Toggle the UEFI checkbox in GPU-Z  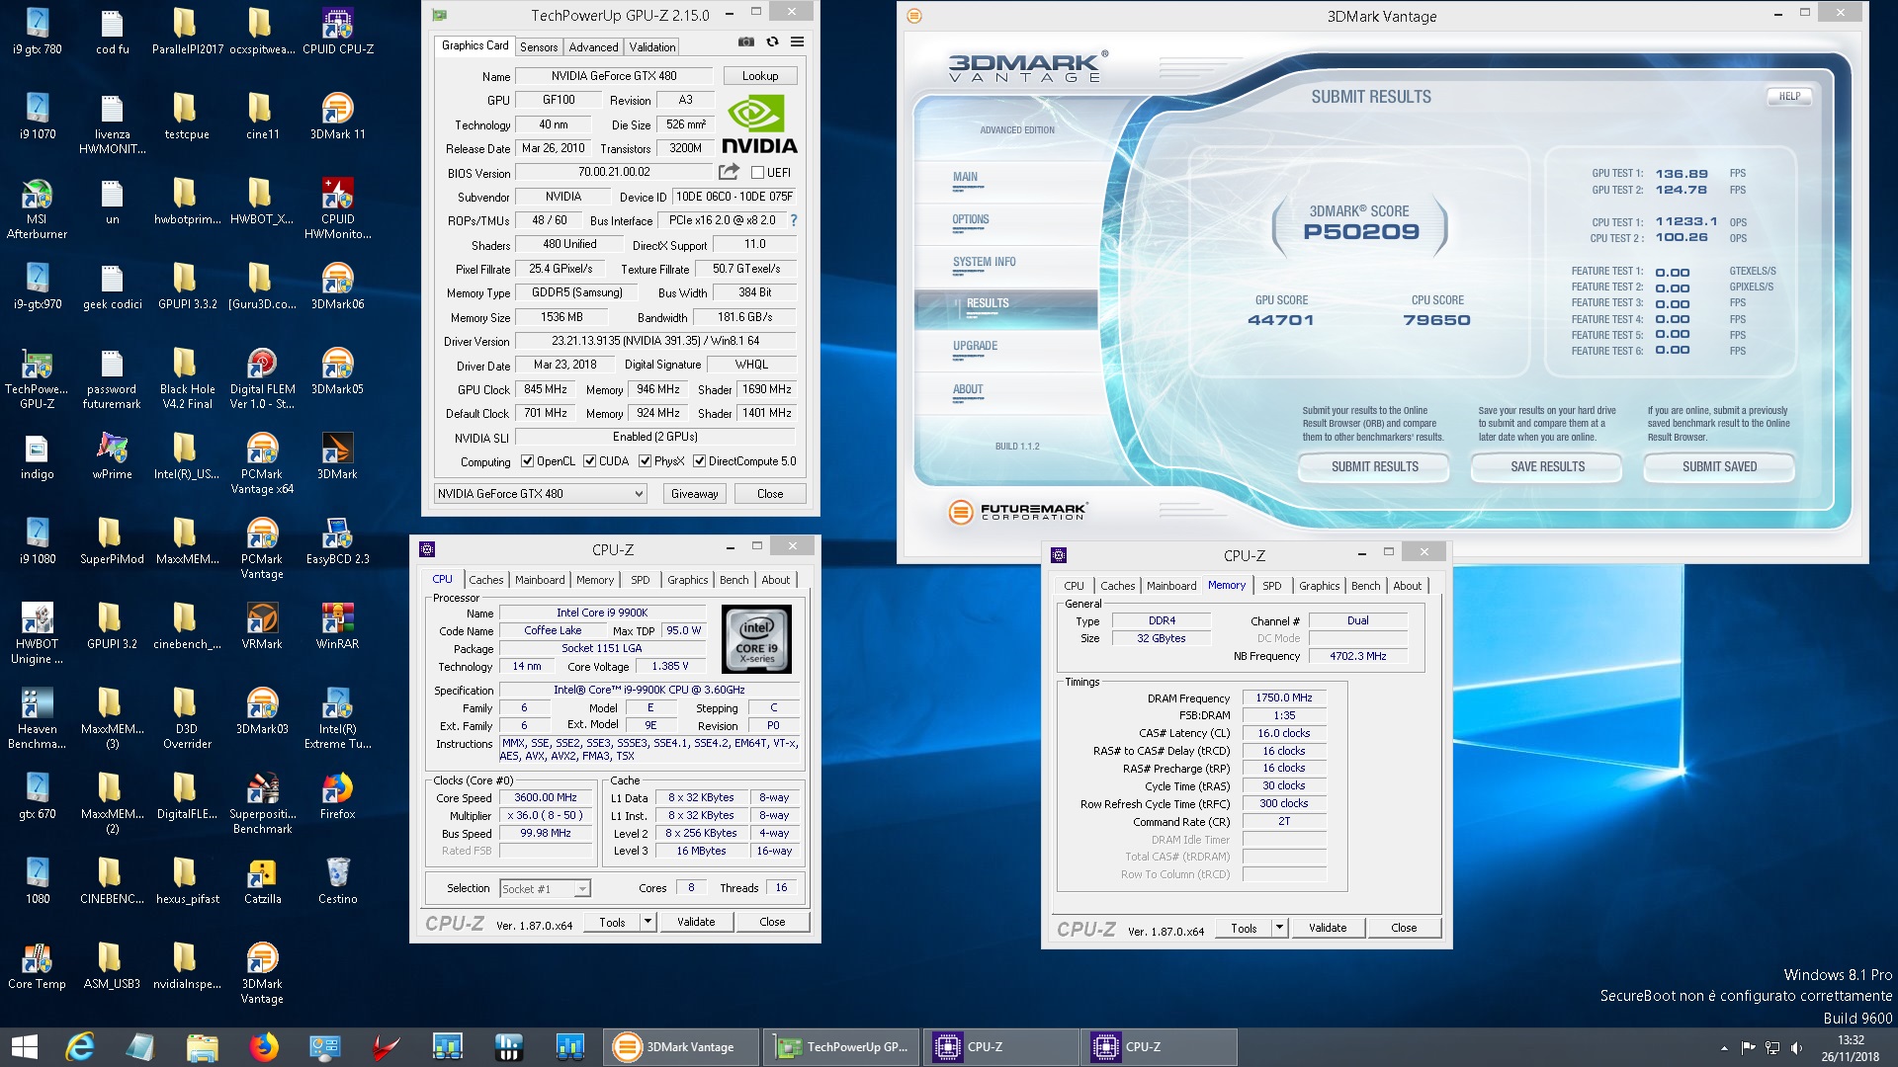click(x=758, y=172)
